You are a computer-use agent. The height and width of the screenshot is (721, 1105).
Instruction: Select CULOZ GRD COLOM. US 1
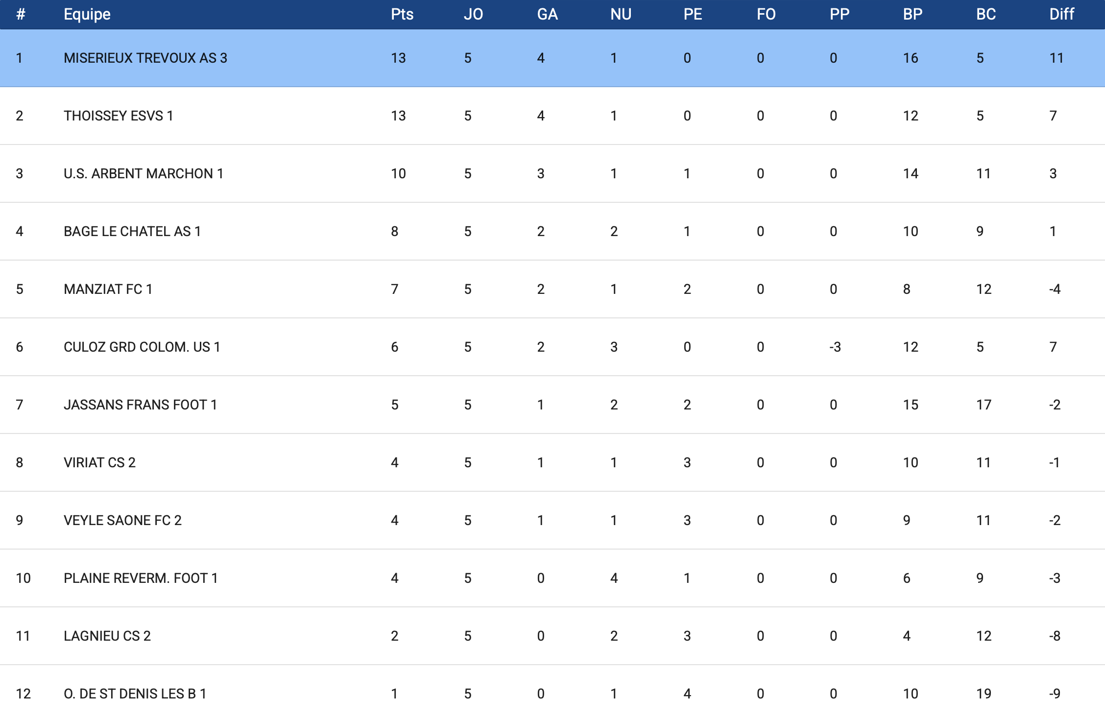pyautogui.click(x=142, y=347)
